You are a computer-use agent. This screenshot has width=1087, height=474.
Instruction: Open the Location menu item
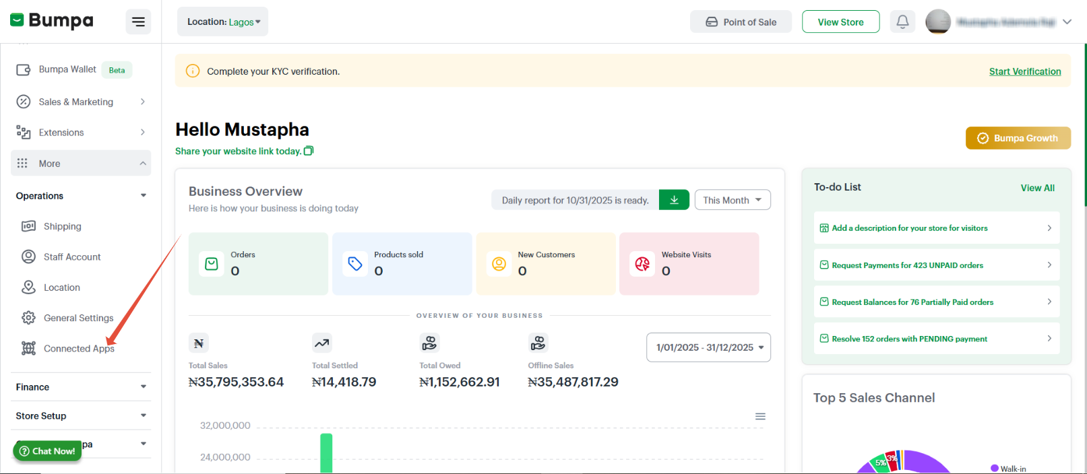click(x=62, y=287)
